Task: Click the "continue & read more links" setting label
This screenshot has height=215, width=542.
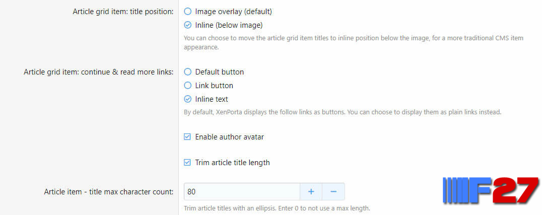Action: [x=99, y=72]
